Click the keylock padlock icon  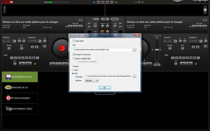[x=160, y=36]
